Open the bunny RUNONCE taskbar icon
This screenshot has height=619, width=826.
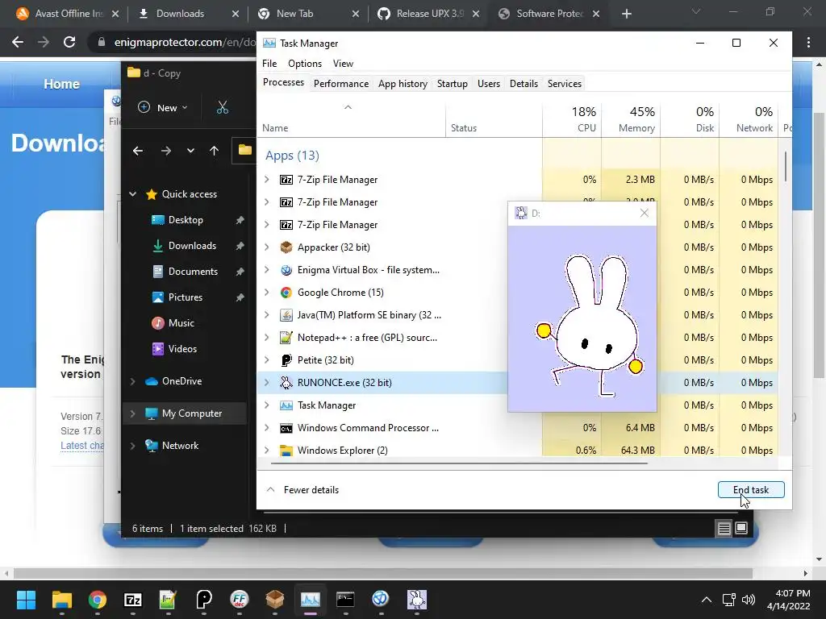point(417,600)
